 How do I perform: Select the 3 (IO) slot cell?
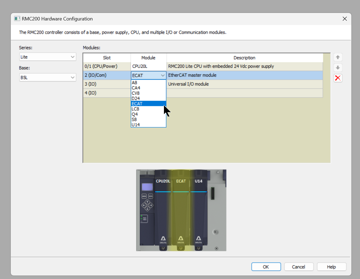tap(107, 84)
